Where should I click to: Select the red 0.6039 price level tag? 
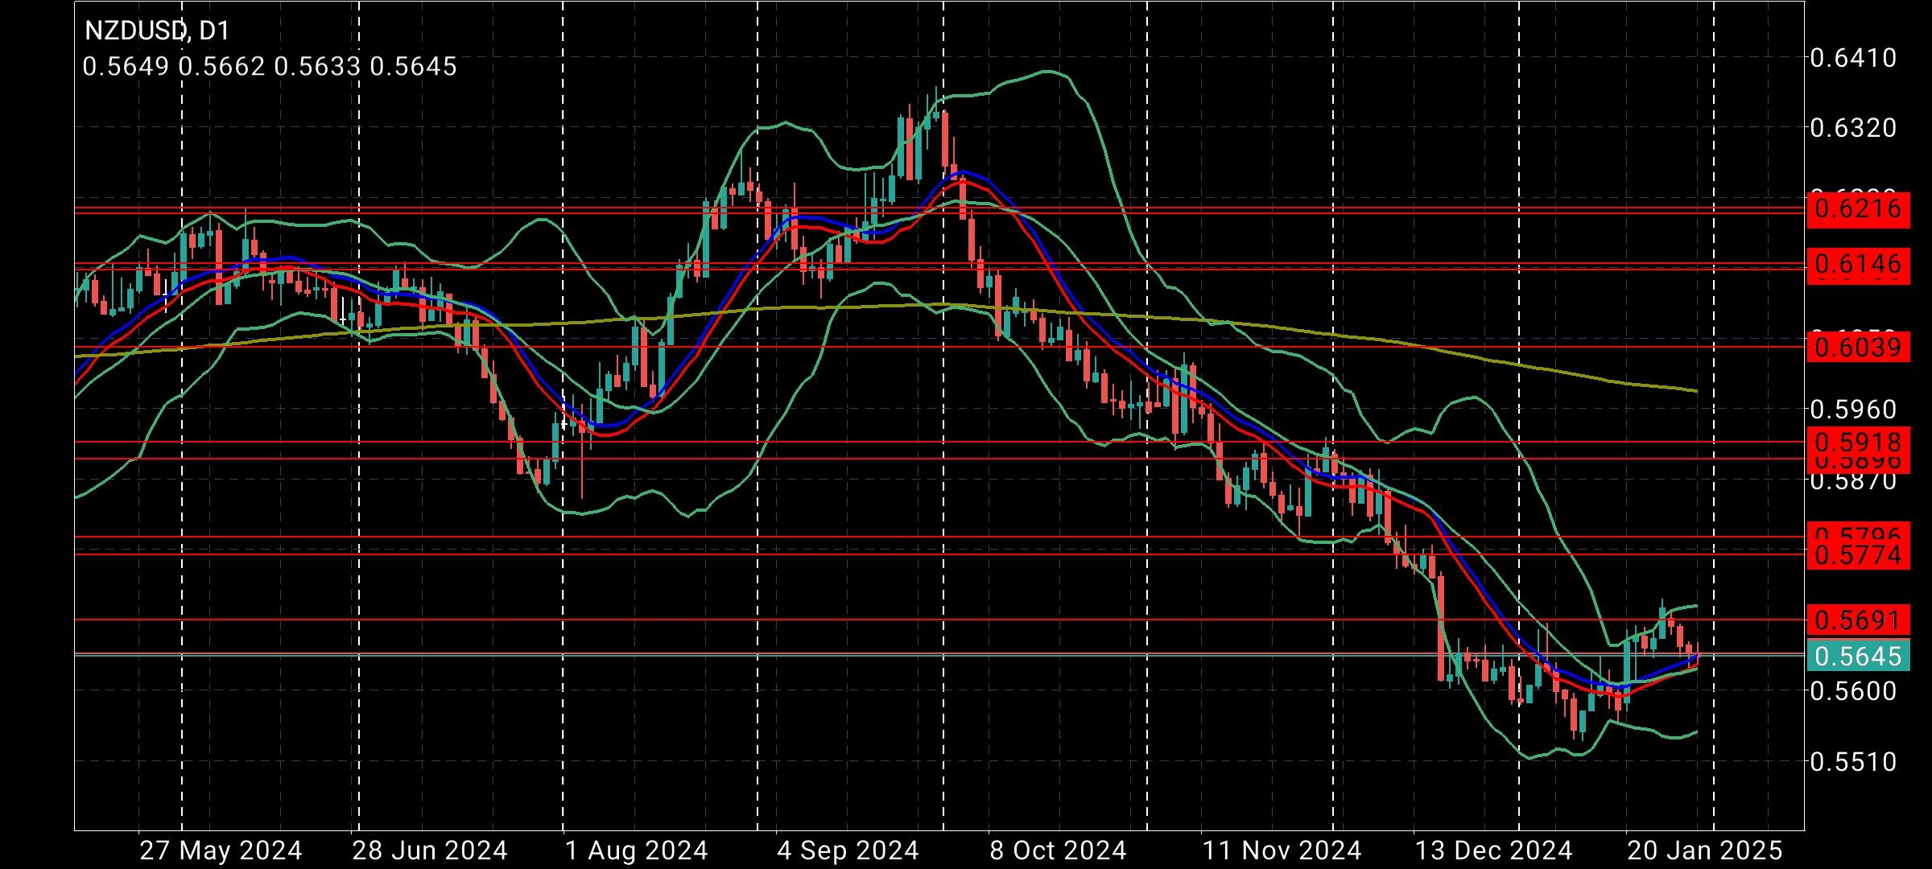click(1858, 348)
